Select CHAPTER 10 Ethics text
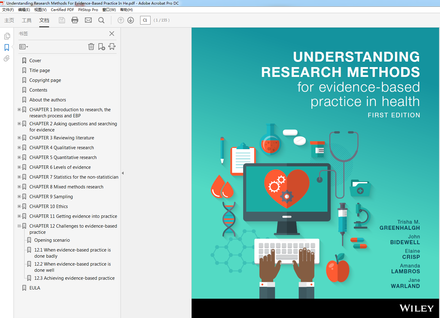Image resolution: width=440 pixels, height=318 pixels. point(48,206)
